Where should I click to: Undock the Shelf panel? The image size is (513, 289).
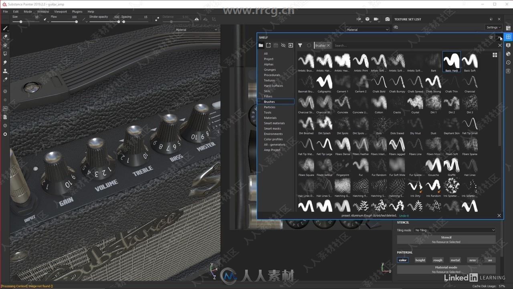click(x=491, y=37)
